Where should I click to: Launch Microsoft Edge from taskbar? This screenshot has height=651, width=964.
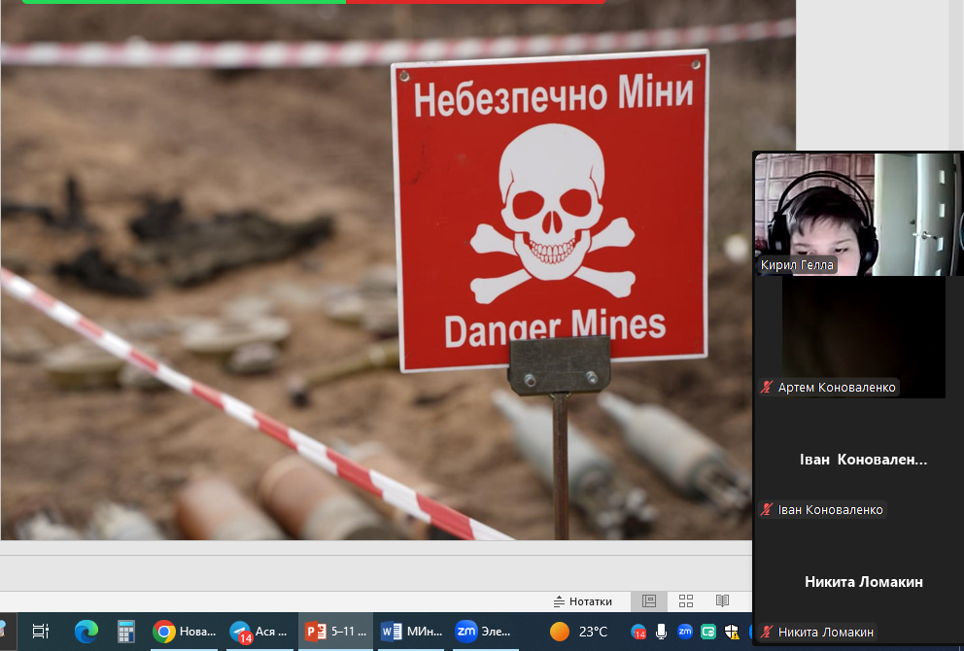[86, 632]
